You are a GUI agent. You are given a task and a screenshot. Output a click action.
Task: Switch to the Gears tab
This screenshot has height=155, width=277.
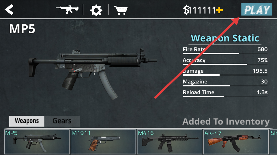[62, 121]
